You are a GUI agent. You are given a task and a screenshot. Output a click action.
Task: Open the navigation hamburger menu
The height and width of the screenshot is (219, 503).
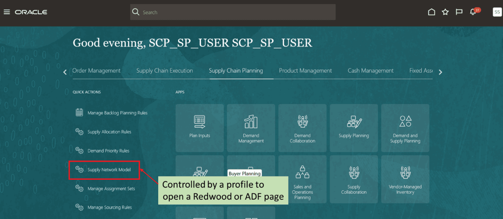click(6, 12)
